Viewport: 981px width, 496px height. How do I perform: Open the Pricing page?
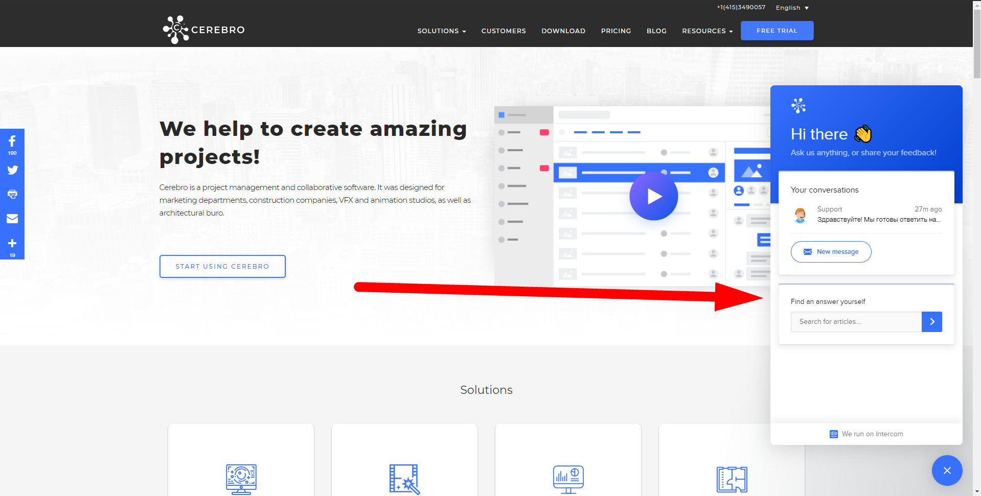click(616, 31)
